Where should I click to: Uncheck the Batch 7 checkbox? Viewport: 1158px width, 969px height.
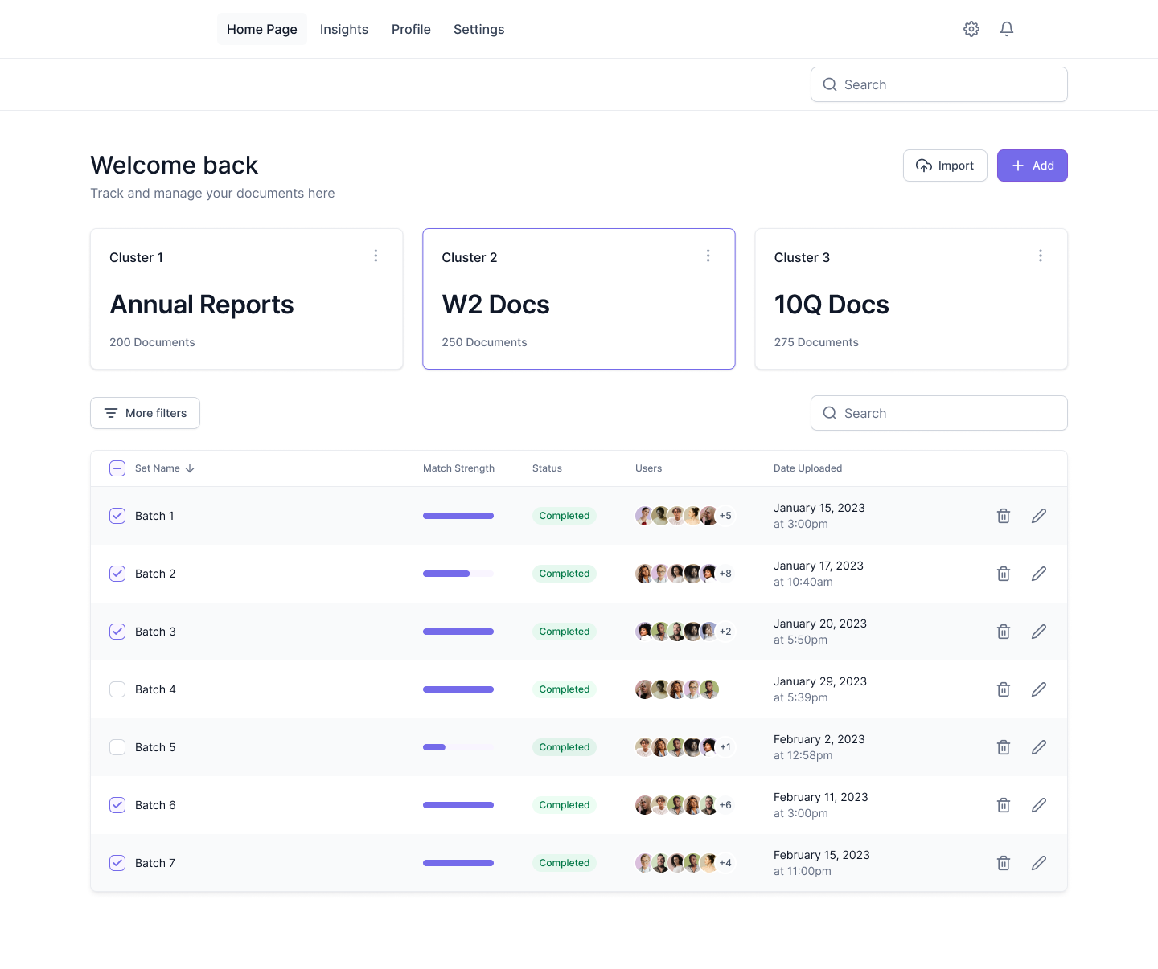pos(117,863)
